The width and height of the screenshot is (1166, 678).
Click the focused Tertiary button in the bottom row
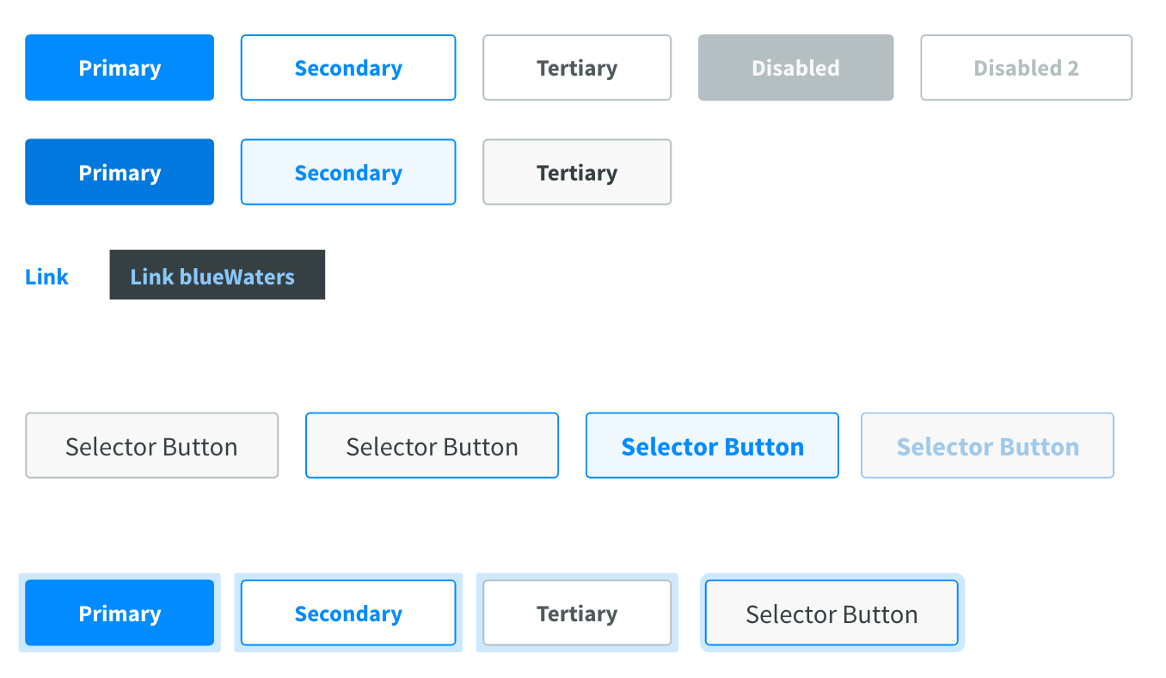(576, 613)
